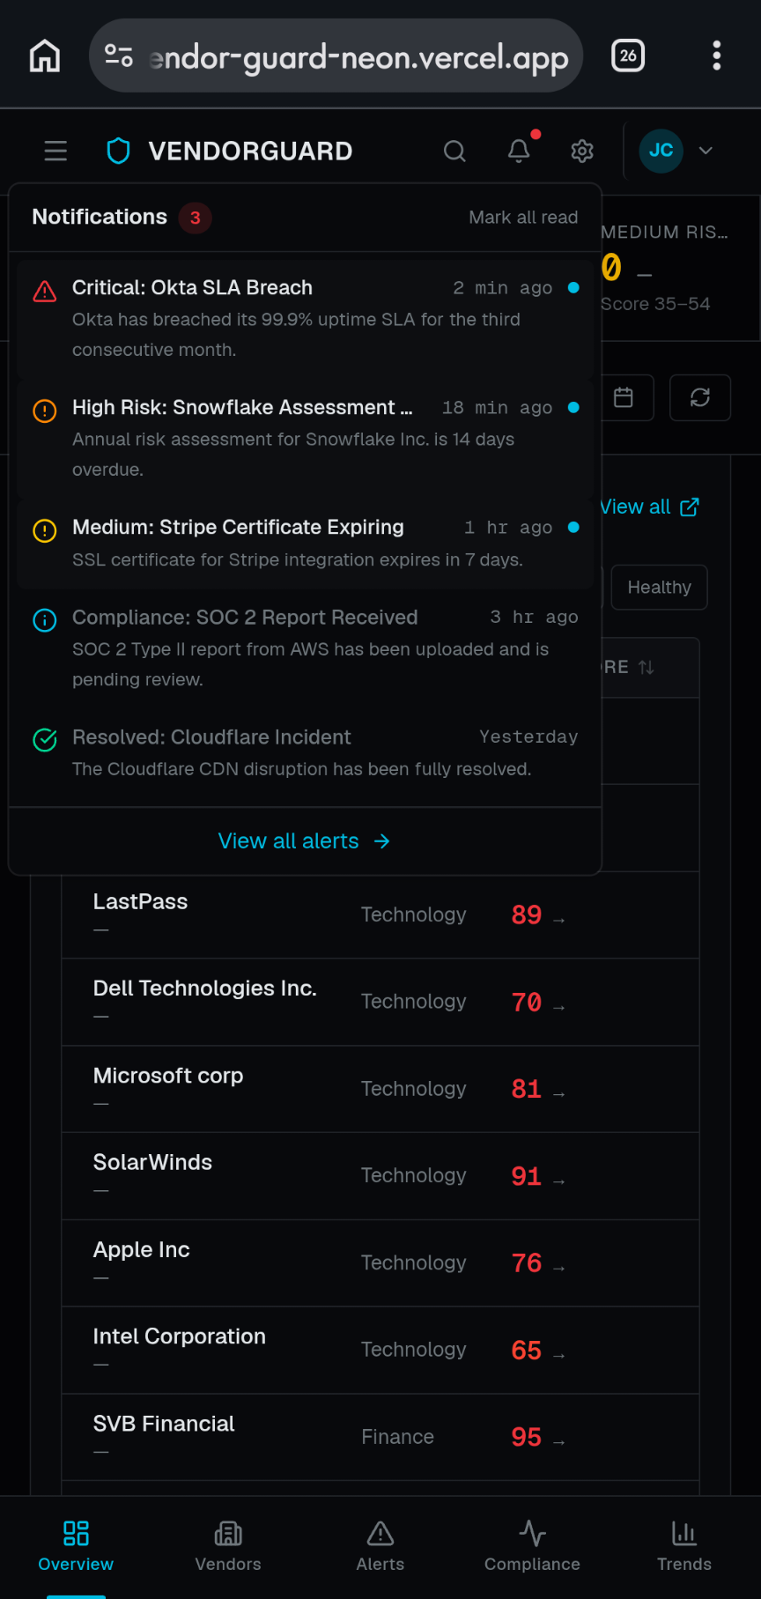Go to the Trends bottom tab
The image size is (761, 1599).
[x=684, y=1545]
